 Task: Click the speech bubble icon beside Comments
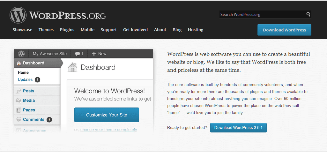(x=19, y=119)
